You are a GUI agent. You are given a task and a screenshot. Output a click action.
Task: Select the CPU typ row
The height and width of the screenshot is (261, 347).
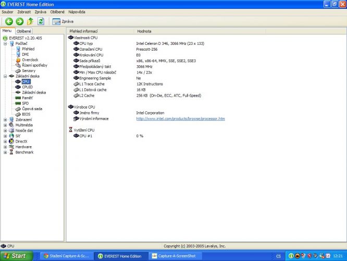139,44
